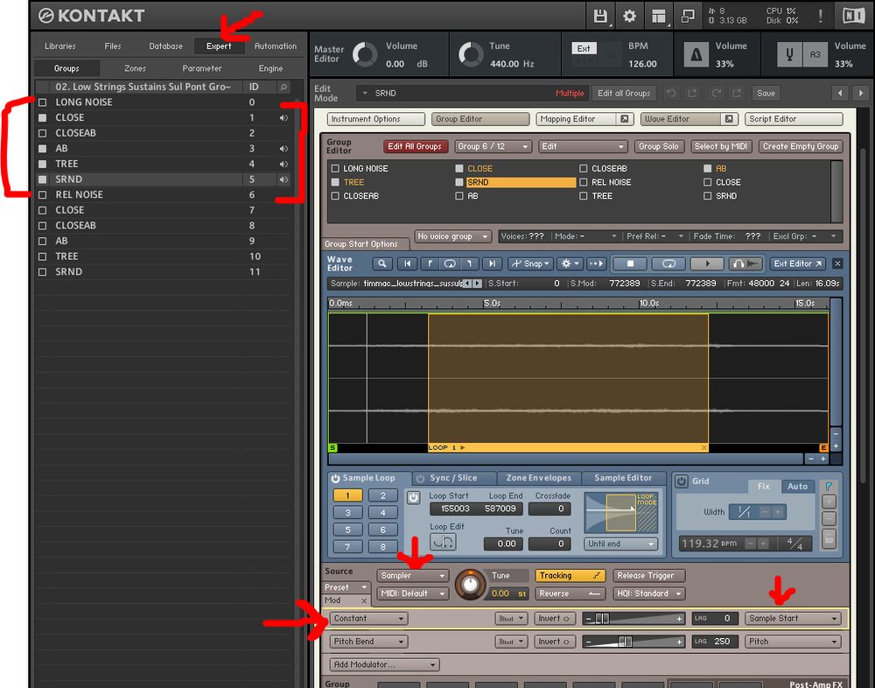The image size is (875, 688).
Task: Adjust the Master Editor Volume knob
Action: (365, 55)
